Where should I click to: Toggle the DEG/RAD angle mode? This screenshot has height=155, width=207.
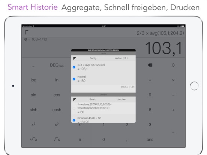[x=57, y=65]
